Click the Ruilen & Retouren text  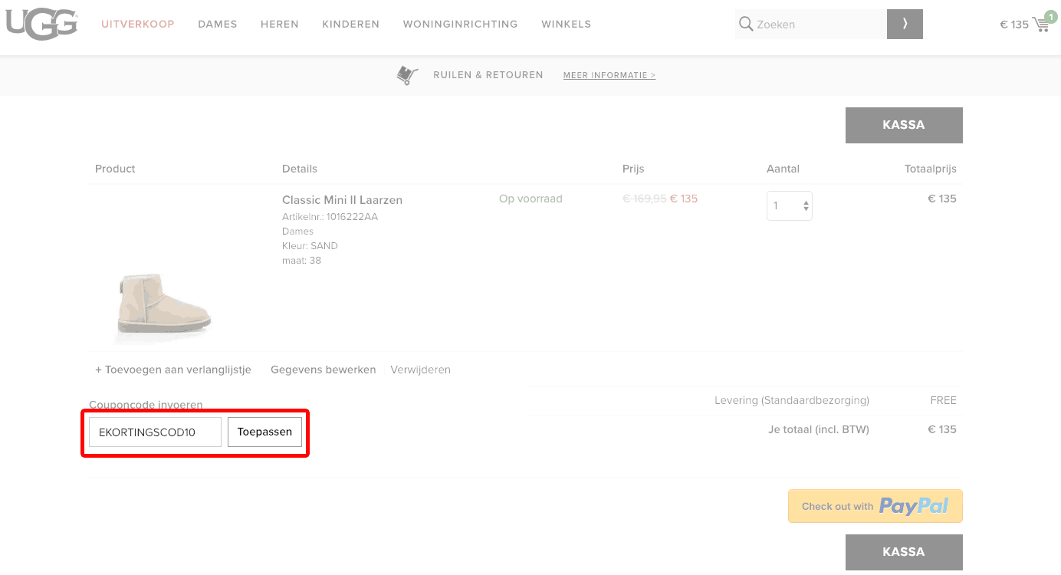pyautogui.click(x=488, y=75)
